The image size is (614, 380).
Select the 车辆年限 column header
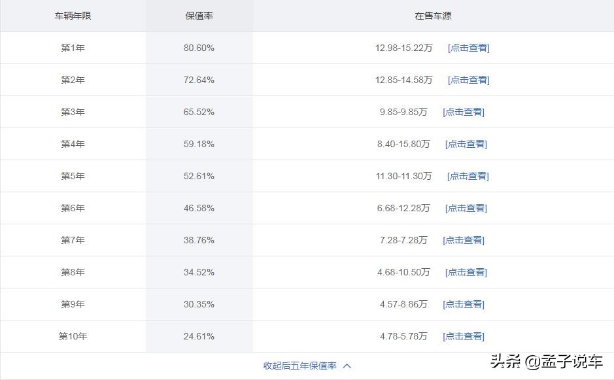pos(72,16)
